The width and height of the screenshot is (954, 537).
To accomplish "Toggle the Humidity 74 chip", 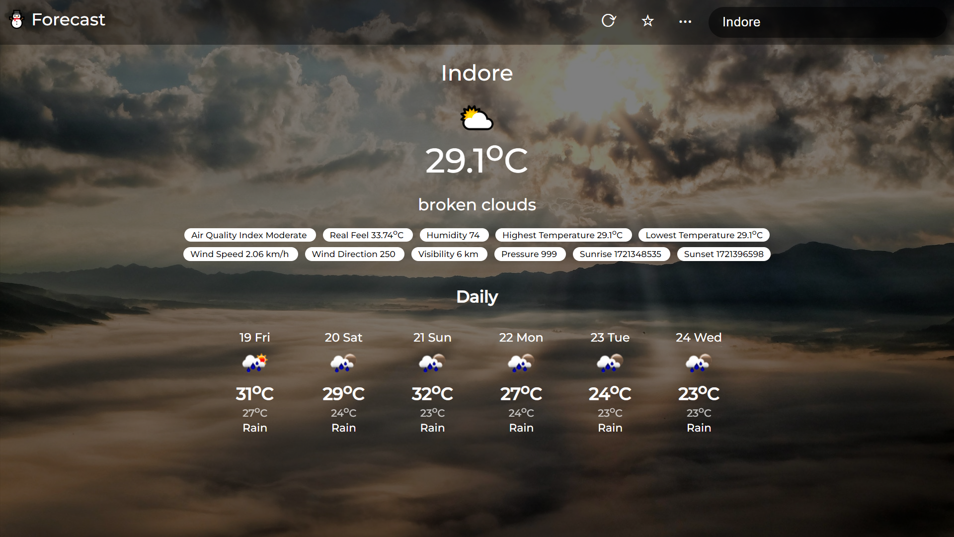I will coord(454,235).
